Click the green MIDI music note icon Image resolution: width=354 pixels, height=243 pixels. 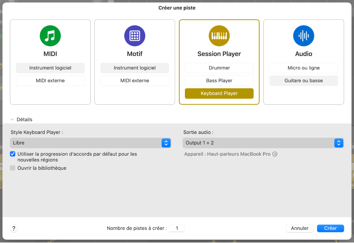[x=50, y=36]
